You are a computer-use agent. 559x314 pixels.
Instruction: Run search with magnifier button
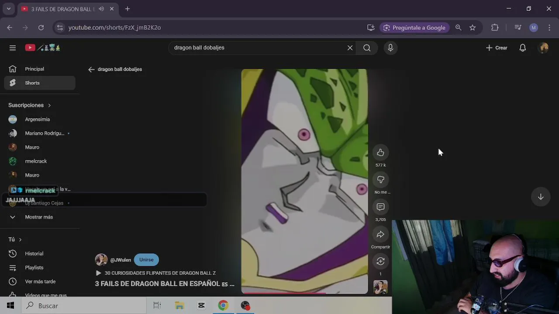(367, 48)
